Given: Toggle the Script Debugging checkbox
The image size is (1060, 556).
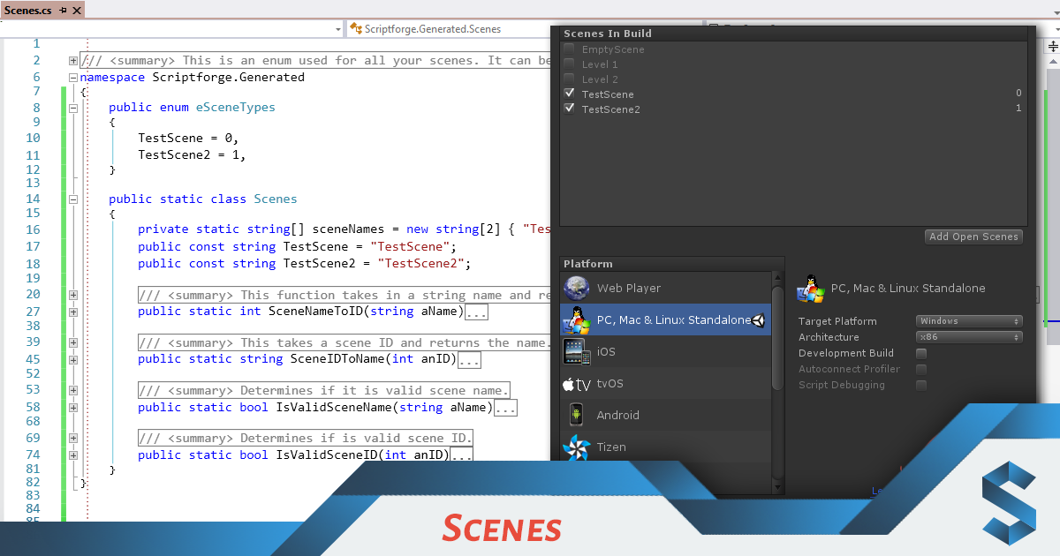Looking at the screenshot, I should [x=921, y=385].
